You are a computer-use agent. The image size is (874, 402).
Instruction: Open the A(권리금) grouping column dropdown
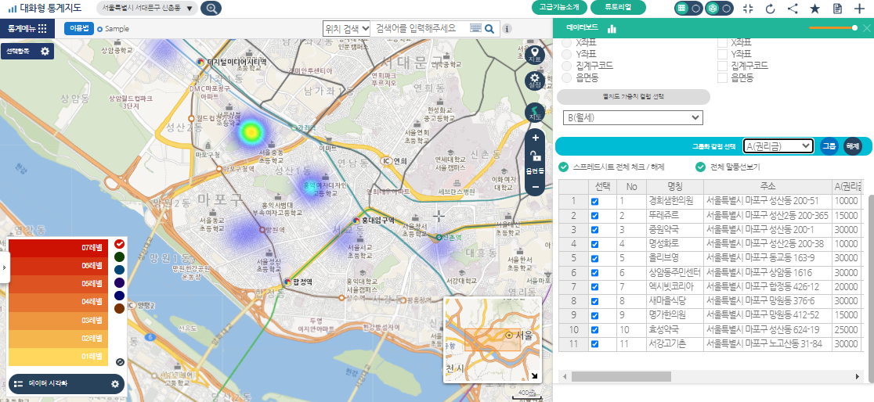778,145
